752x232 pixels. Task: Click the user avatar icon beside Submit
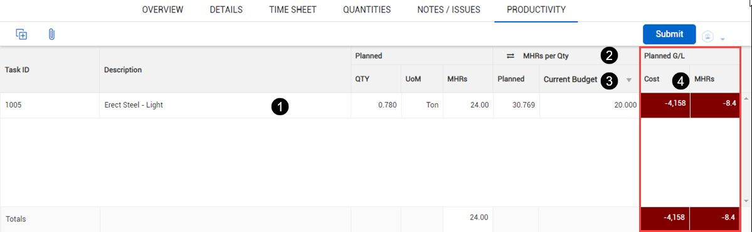click(x=708, y=36)
